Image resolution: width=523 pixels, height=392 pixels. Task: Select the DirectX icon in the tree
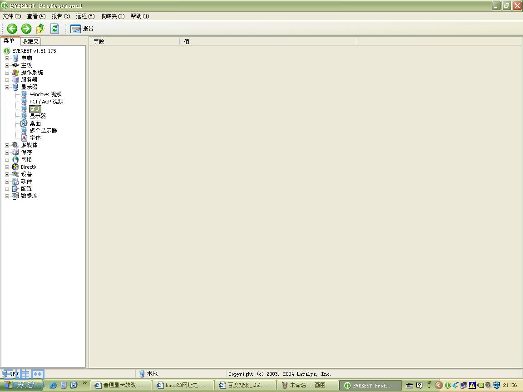point(15,167)
